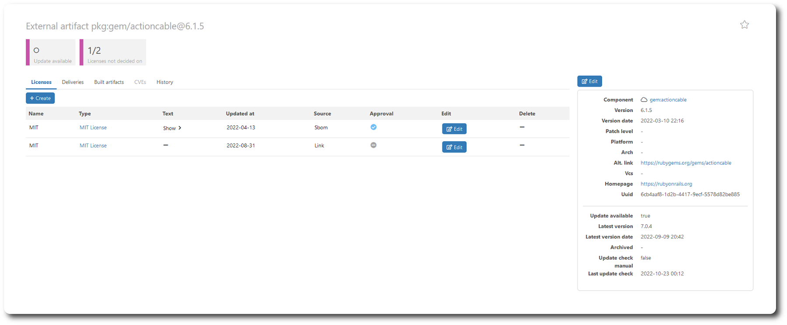Click latest version date 2022-09-09 20:42
The image size is (787, 325).
[662, 237]
